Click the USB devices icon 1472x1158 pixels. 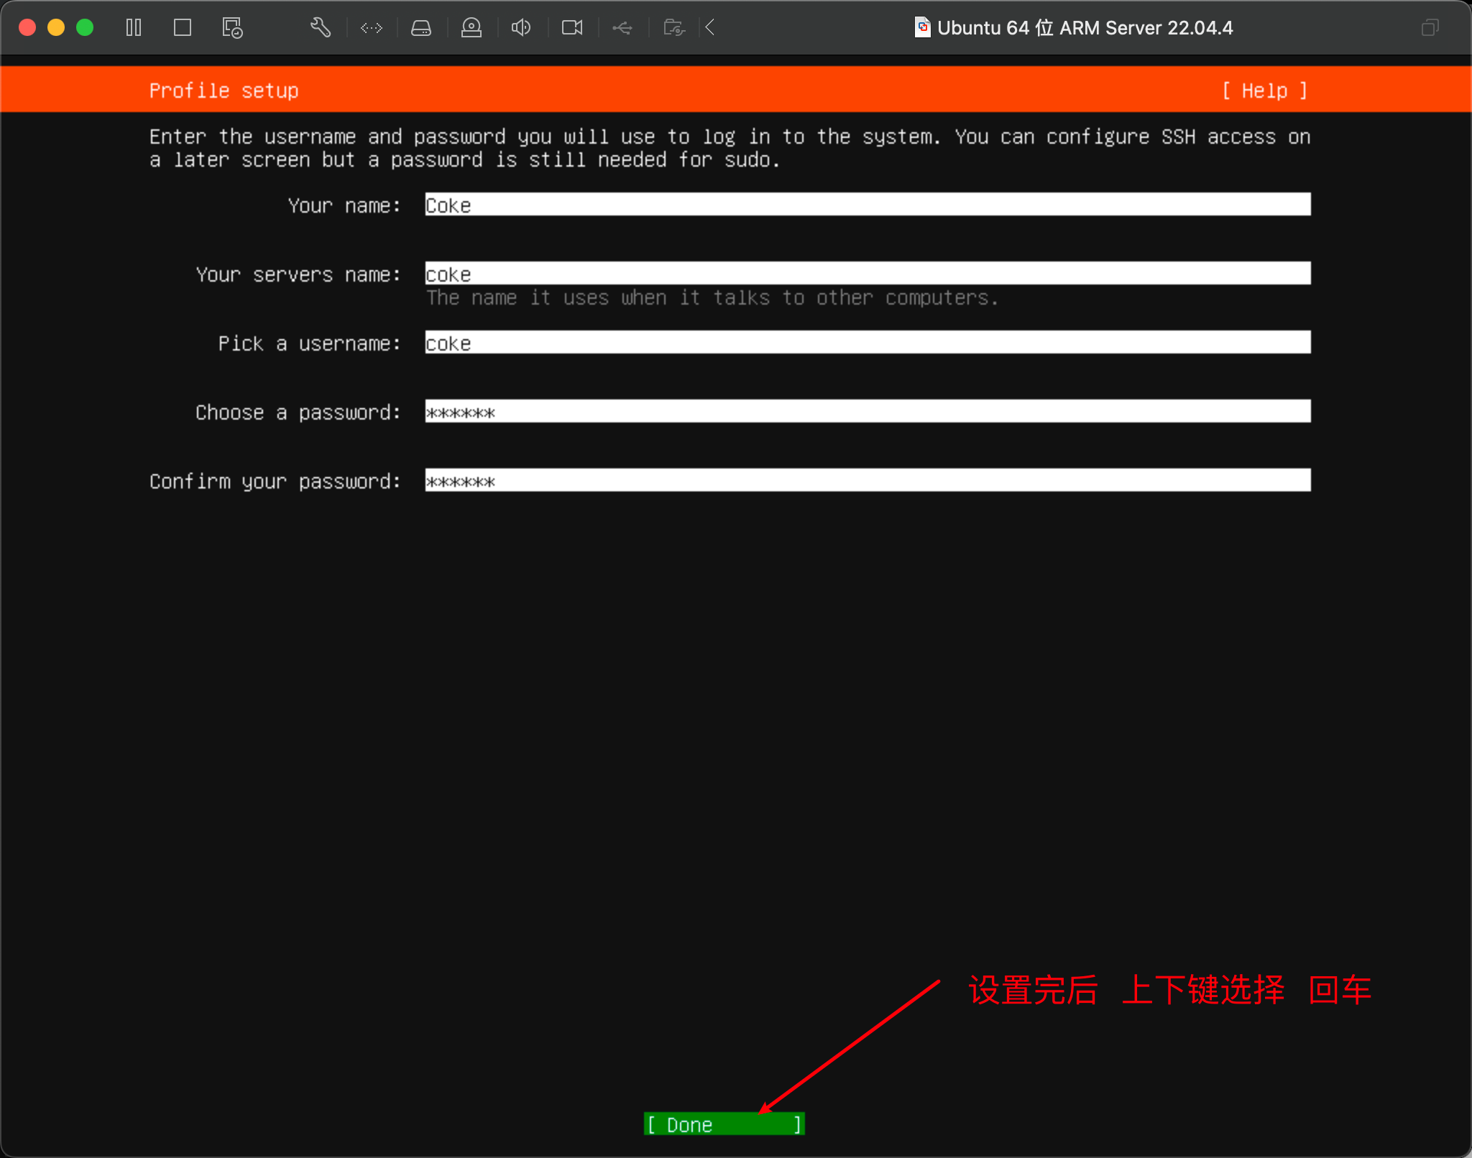point(622,28)
